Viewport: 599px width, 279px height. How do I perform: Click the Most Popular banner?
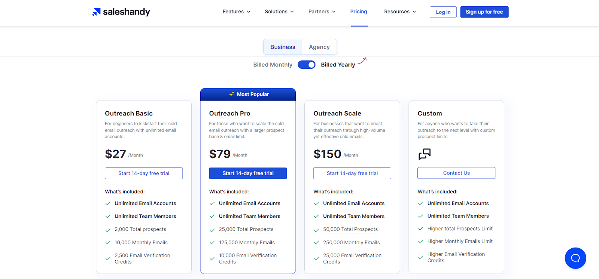pos(248,94)
